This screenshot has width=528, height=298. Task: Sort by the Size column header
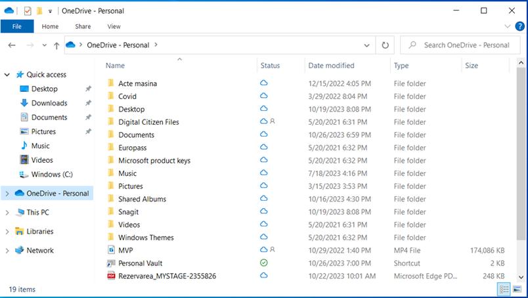472,66
